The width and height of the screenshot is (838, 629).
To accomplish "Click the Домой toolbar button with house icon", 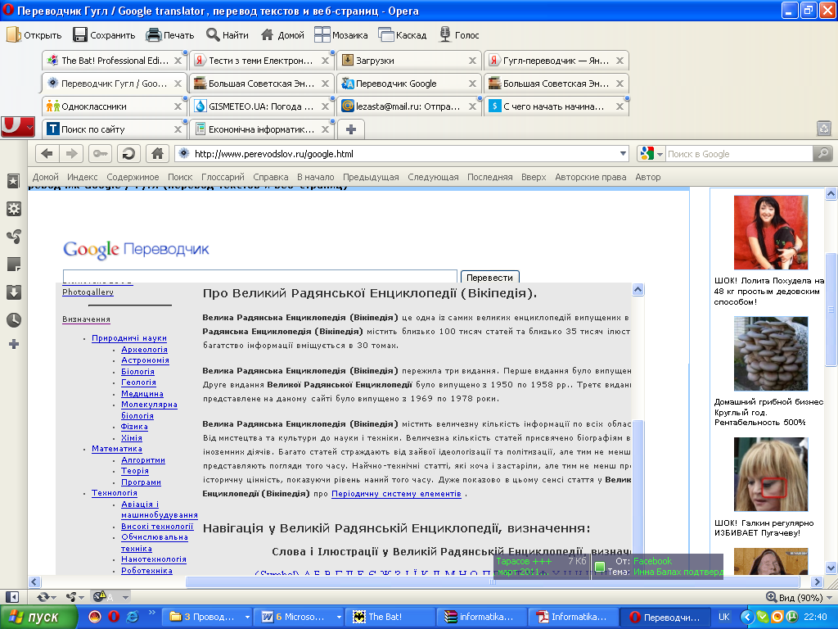I will tap(282, 35).
